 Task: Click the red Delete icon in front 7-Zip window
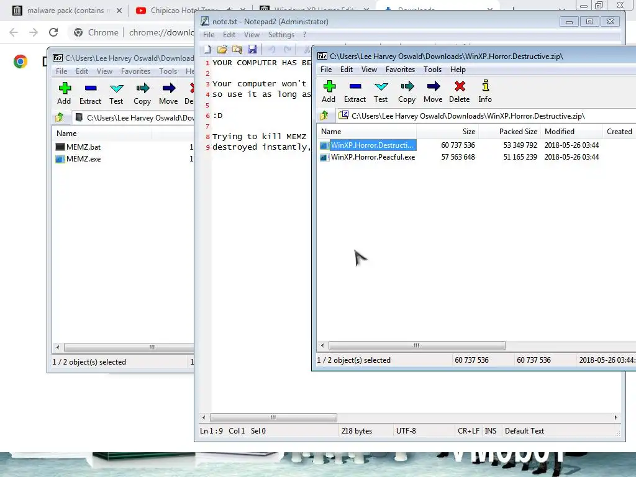click(460, 86)
